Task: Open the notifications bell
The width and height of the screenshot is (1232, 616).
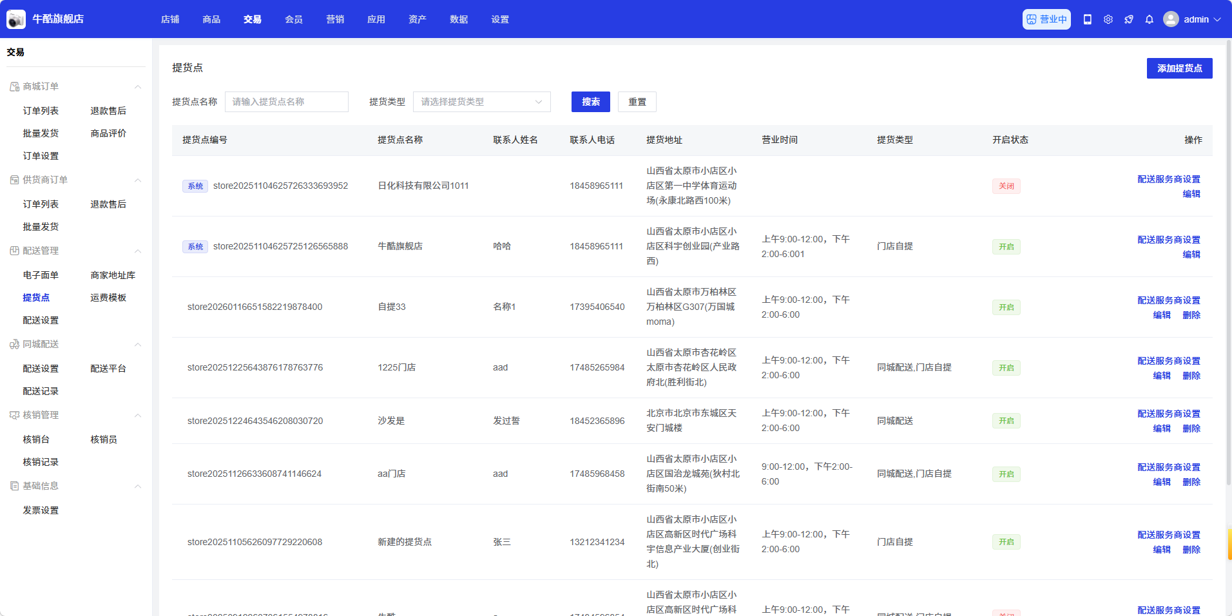Action: (1150, 19)
